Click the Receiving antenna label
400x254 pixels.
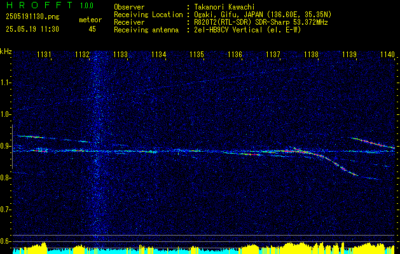tap(146, 30)
